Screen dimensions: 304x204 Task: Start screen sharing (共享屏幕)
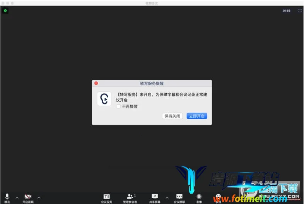point(155,197)
